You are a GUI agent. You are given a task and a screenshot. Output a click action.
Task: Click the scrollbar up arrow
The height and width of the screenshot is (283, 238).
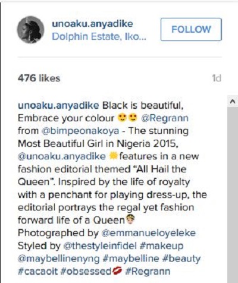233,102
